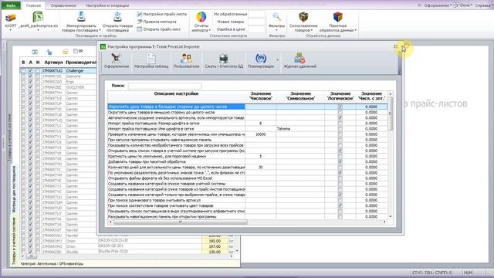Viewport: 494px width, 278px height.
Task: Click Не обработанные statistic label
Action: point(230,14)
